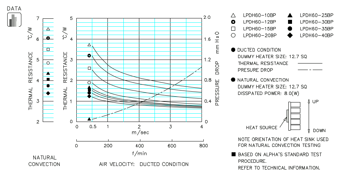Click the filled triangle marker at pressure drop curve start
This screenshot has width=351, height=175.
pos(89,119)
